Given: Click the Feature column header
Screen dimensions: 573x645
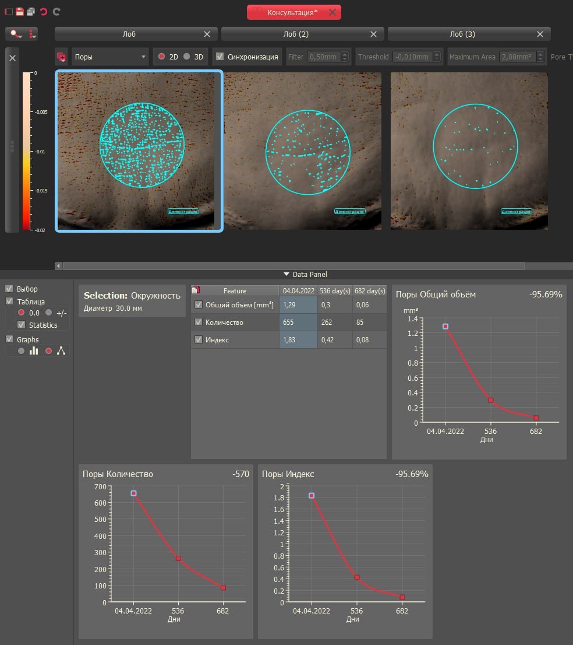Looking at the screenshot, I should (x=235, y=291).
